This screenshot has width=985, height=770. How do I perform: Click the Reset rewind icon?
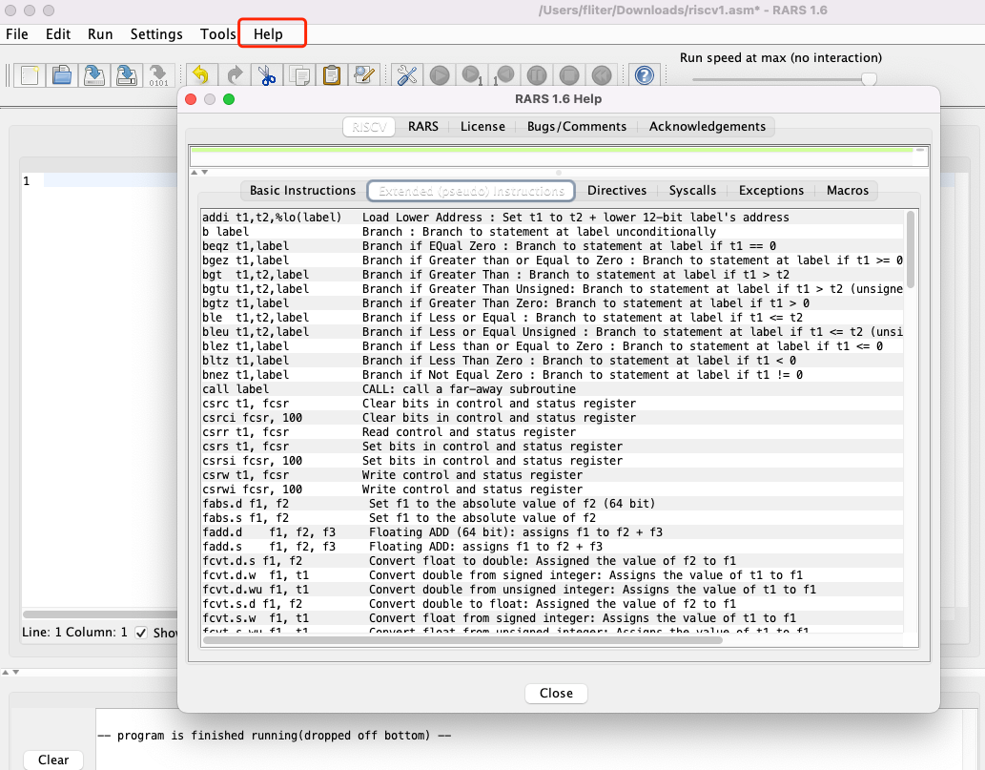(x=602, y=75)
